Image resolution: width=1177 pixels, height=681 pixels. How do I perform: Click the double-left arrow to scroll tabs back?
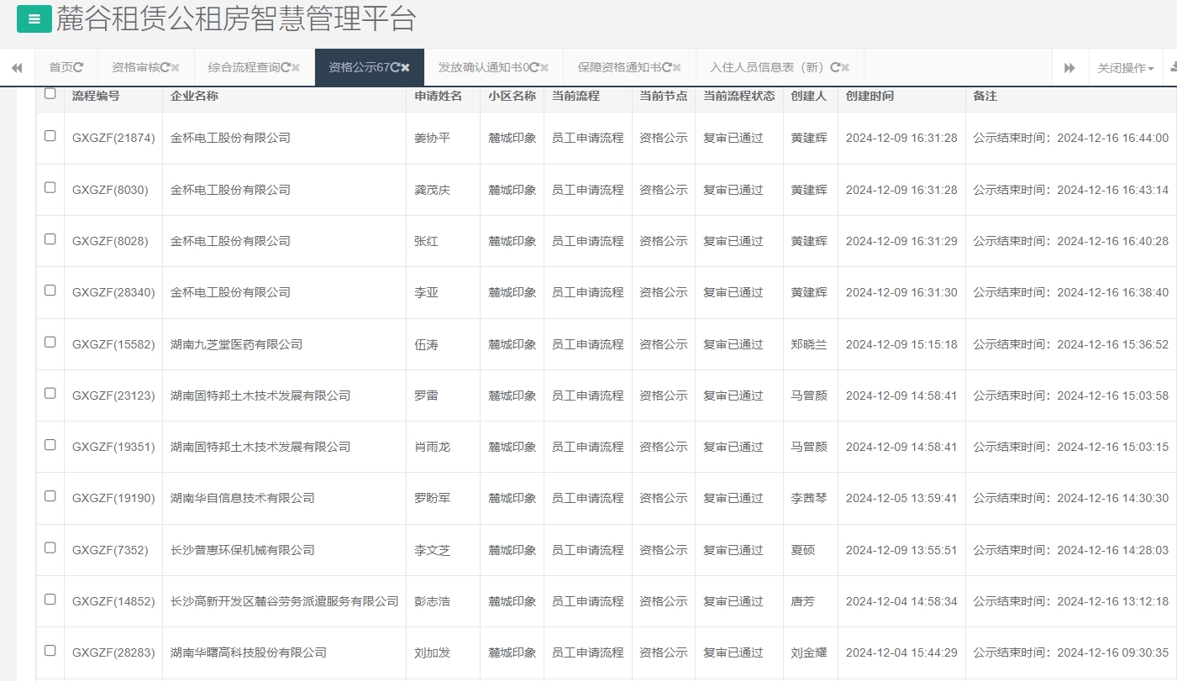tap(16, 67)
